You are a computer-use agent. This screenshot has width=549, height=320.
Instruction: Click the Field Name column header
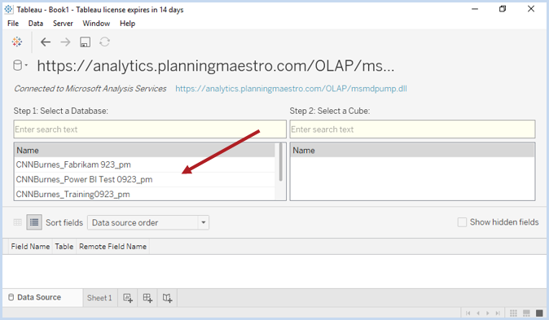pos(30,247)
